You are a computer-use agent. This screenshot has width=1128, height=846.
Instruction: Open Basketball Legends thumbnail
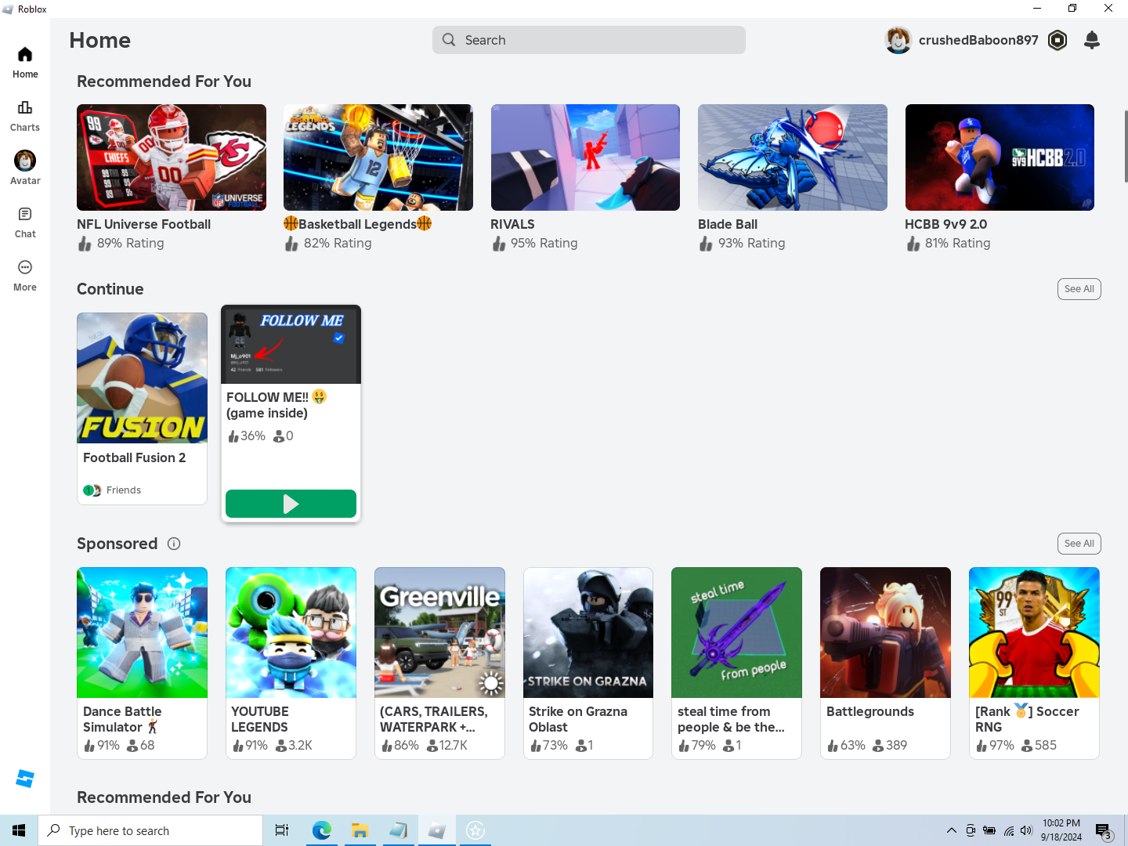[378, 157]
